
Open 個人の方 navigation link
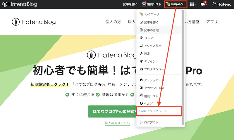tap(113, 22)
